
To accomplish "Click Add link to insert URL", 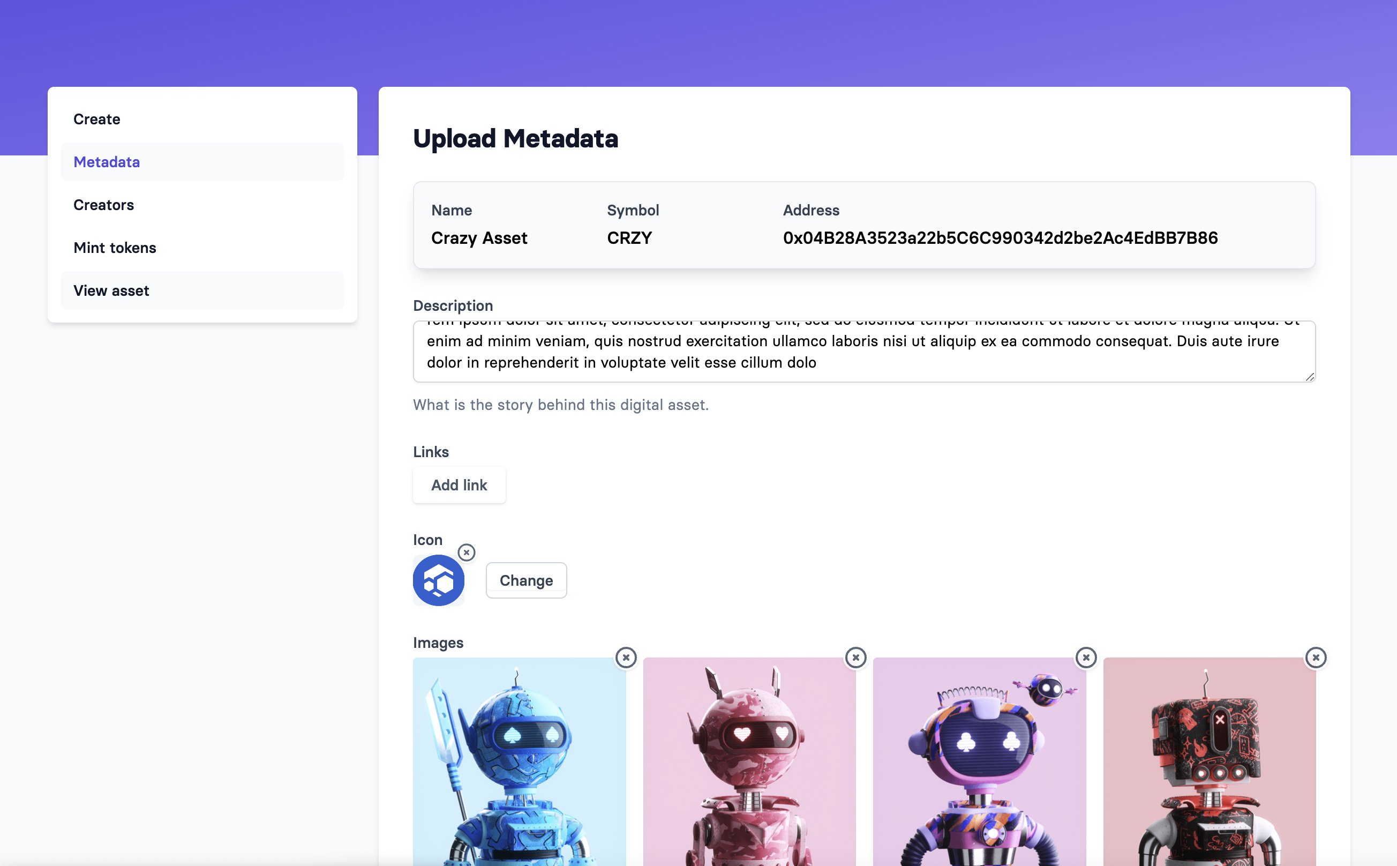I will point(458,484).
